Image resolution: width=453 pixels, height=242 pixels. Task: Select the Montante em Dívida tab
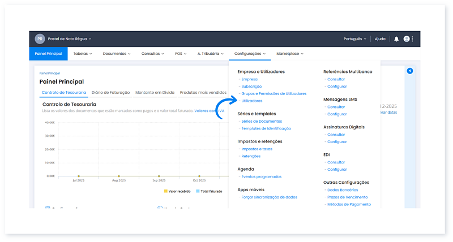[x=155, y=92]
